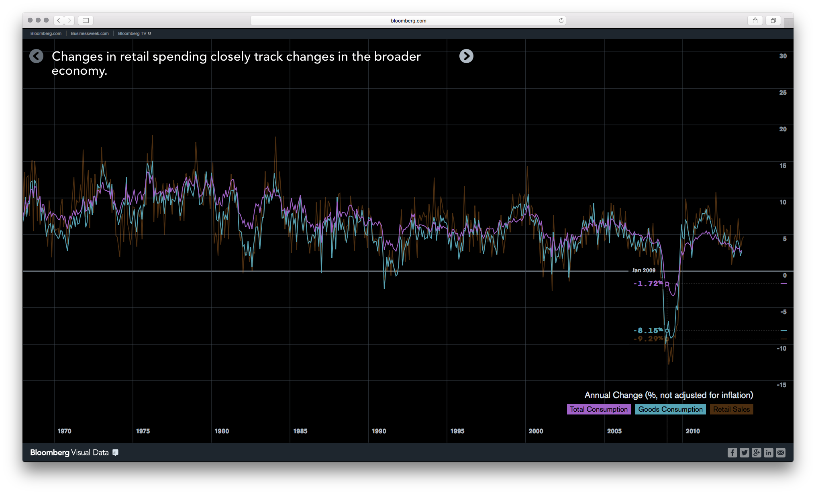The image size is (816, 494).
Task: Open Safari's share icon in the toolbar
Action: click(x=755, y=20)
